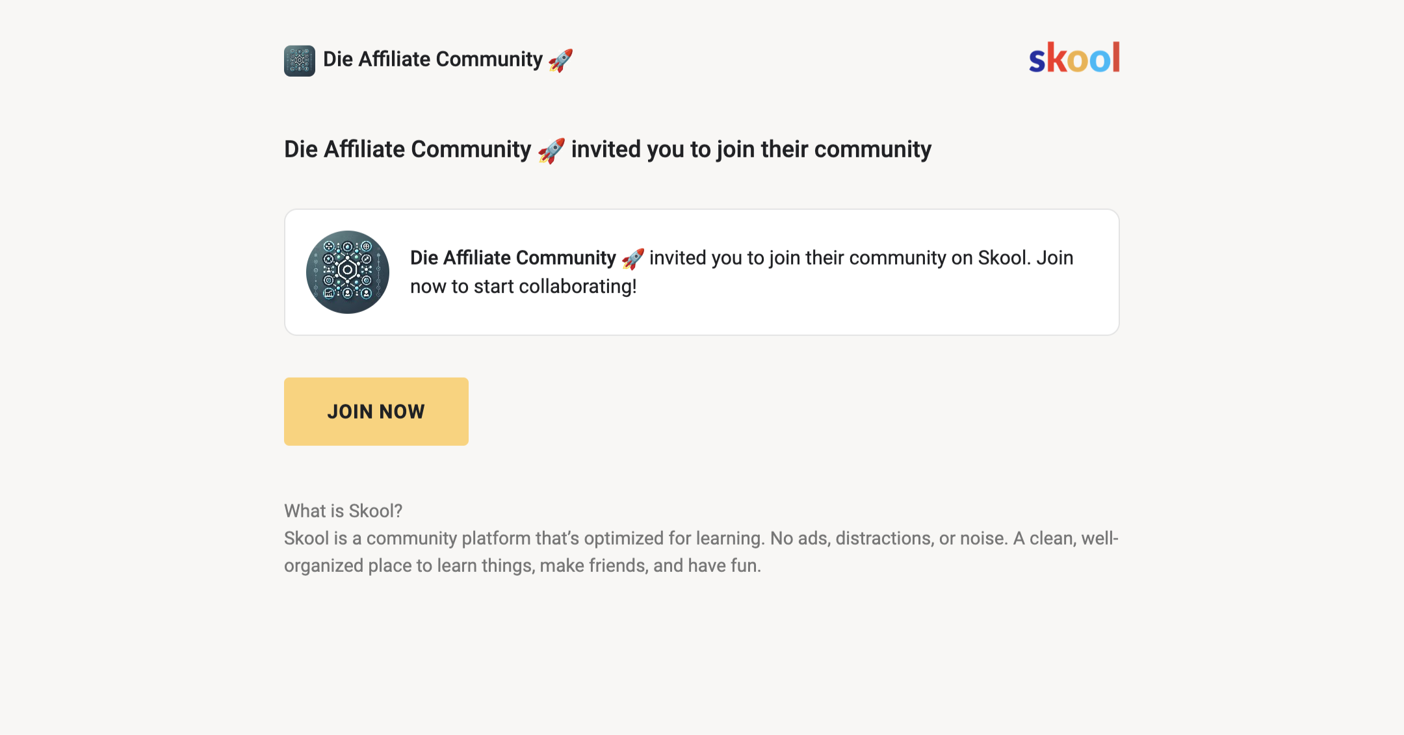
Task: Click the red letter 'l' of the Skool logo
Action: point(1115,57)
